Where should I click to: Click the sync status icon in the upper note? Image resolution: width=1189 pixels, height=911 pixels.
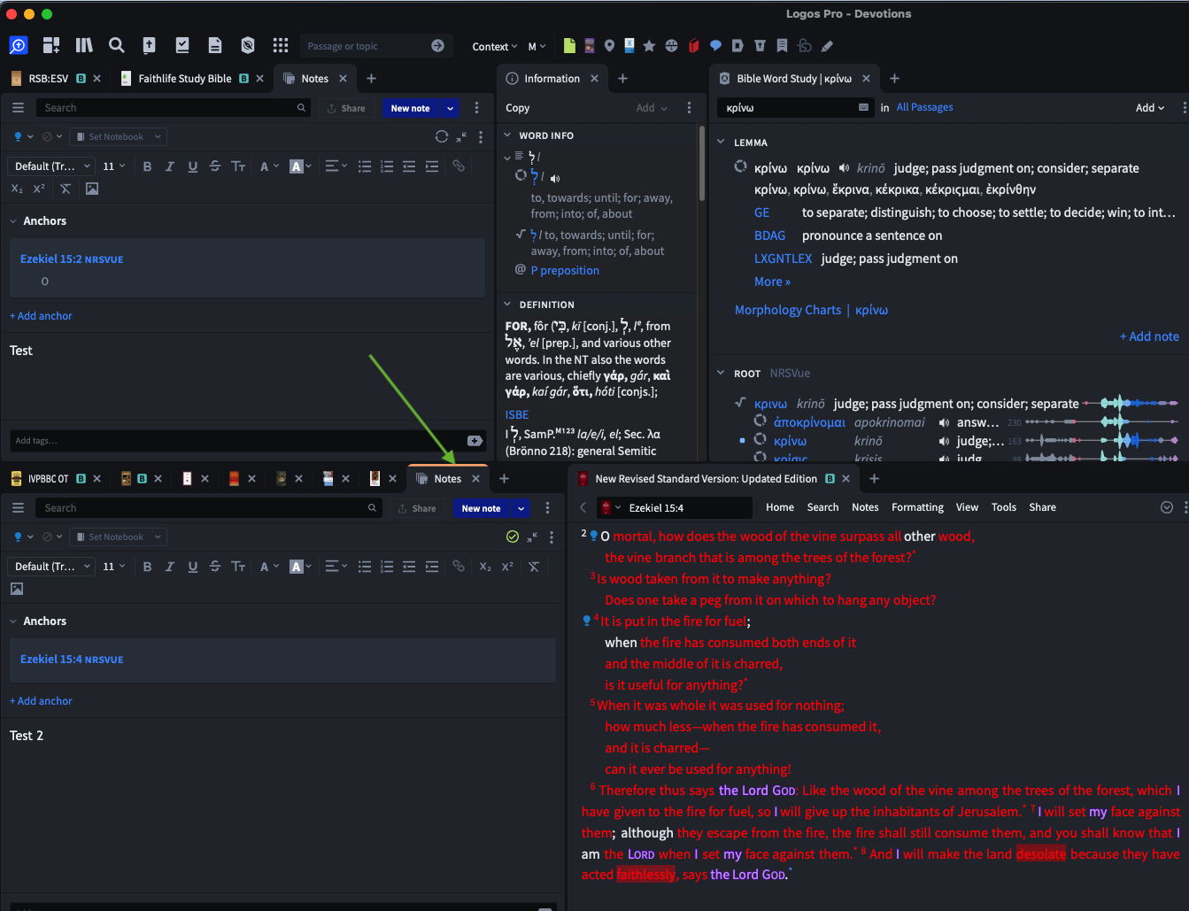tap(442, 136)
